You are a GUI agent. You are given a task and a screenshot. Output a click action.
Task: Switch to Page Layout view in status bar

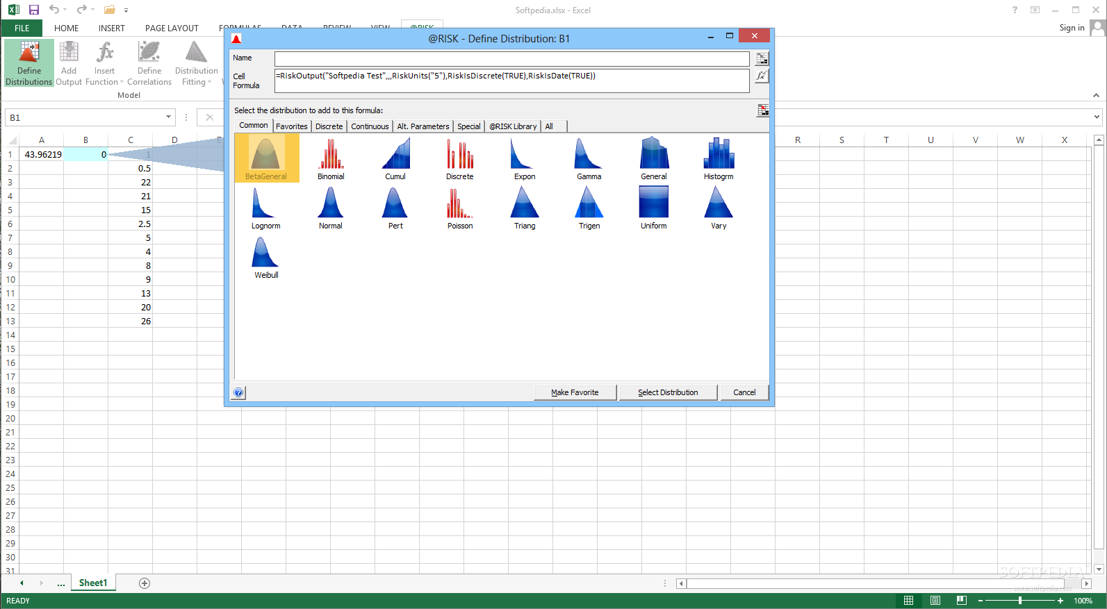tap(935, 601)
